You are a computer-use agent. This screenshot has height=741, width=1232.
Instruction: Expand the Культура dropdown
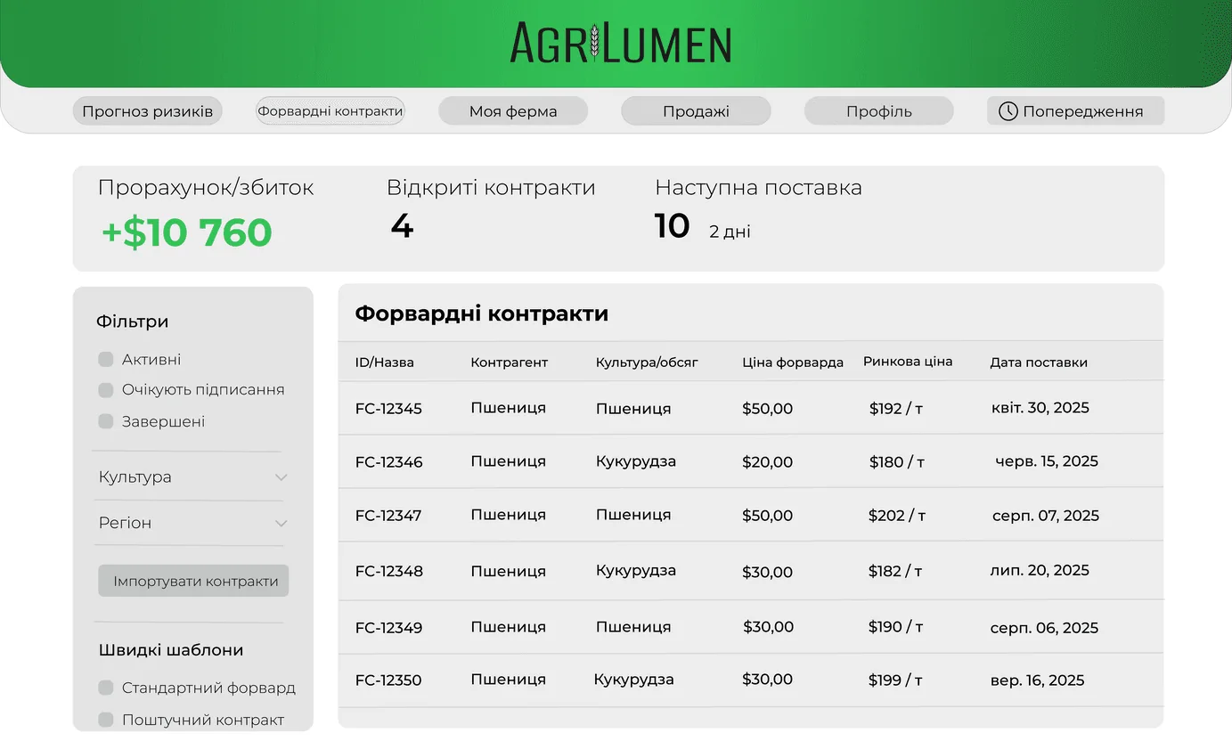click(193, 477)
